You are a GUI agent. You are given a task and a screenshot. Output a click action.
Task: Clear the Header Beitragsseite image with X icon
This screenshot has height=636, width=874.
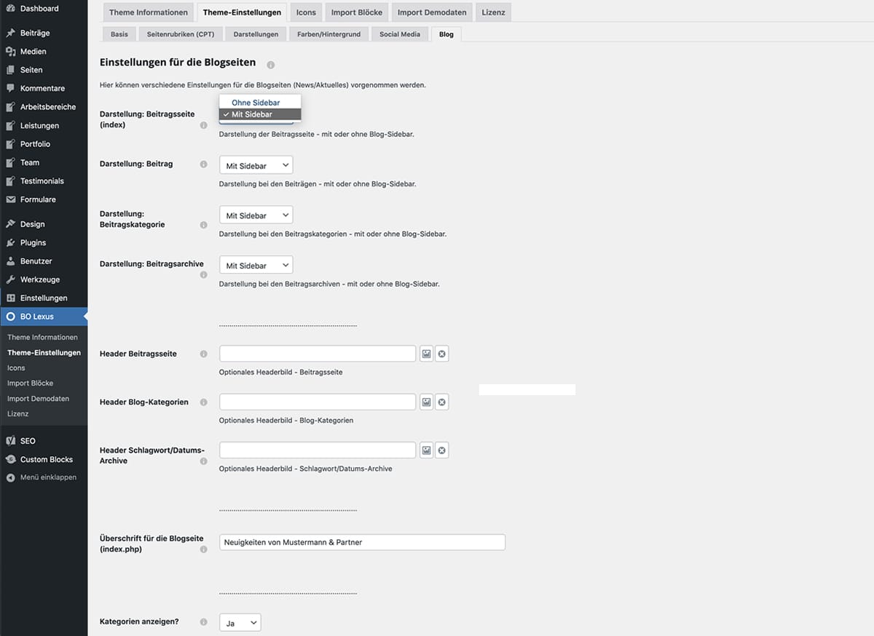[x=442, y=354]
